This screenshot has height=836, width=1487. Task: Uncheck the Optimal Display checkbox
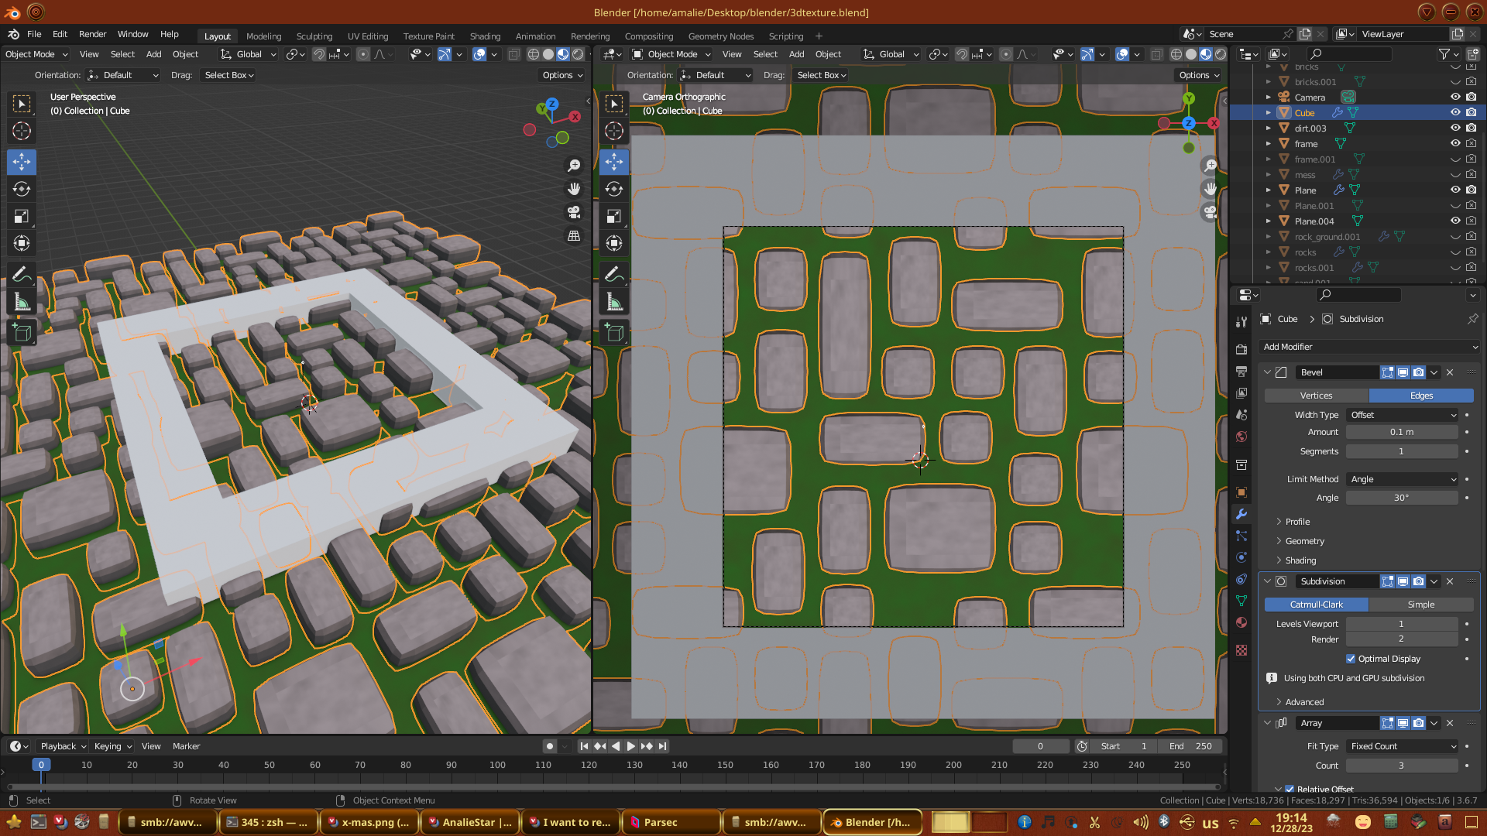[1351, 659]
